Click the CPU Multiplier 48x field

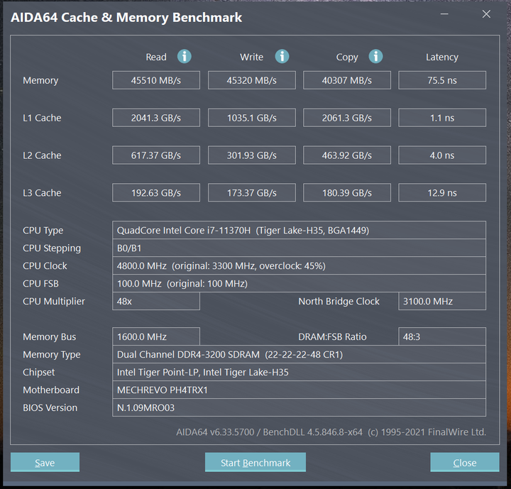pos(156,301)
